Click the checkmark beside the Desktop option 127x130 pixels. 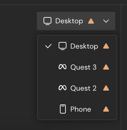pos(48,46)
